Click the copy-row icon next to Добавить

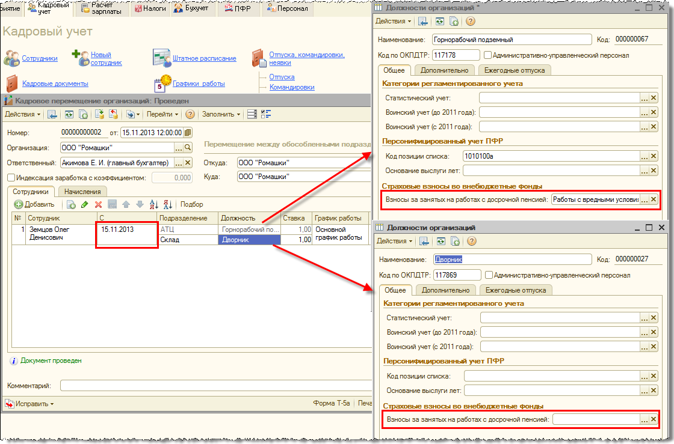tap(71, 205)
